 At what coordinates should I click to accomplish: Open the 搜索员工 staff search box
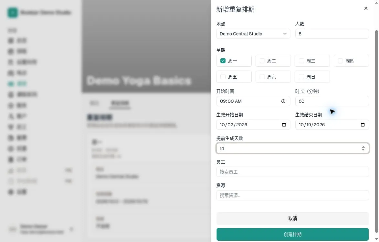[x=292, y=172]
